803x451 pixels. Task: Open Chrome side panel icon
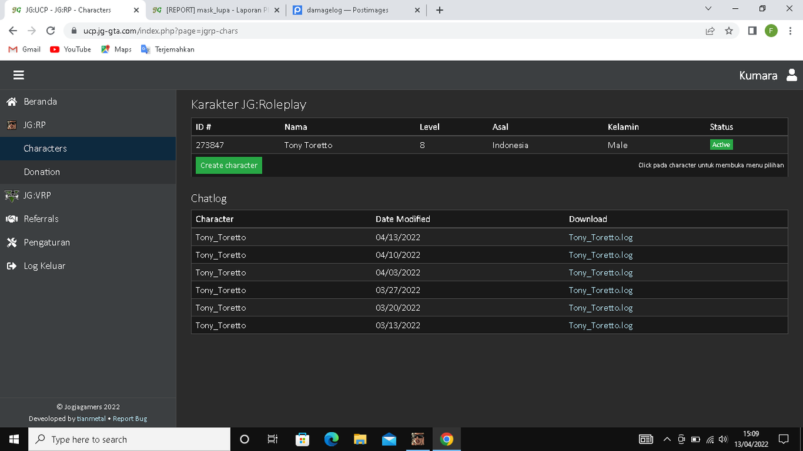pos(752,31)
